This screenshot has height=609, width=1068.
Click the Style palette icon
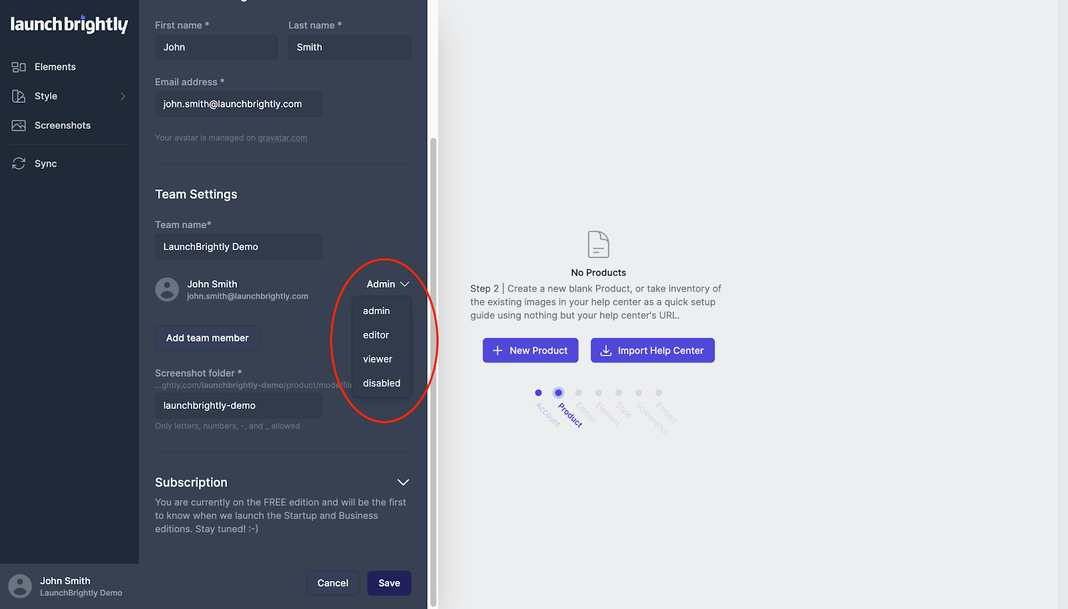(x=19, y=96)
